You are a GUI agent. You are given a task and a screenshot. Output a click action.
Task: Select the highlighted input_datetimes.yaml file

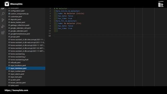tap(26, 68)
